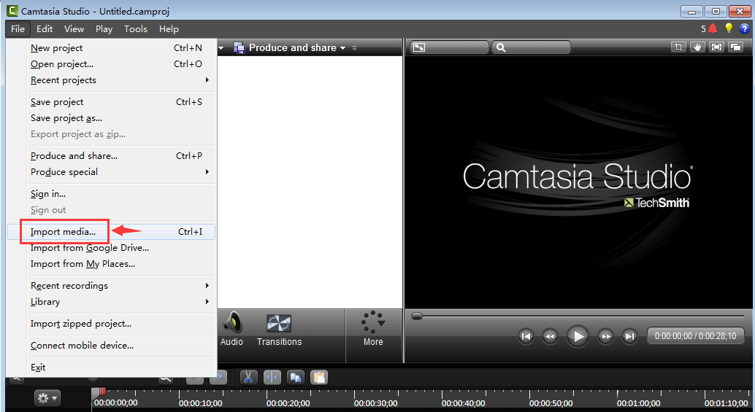
Task: Click the editing dimensions icon box
Action: pyautogui.click(x=449, y=47)
